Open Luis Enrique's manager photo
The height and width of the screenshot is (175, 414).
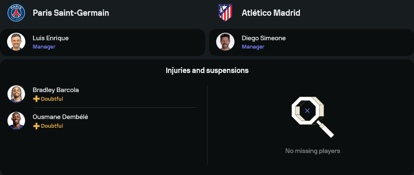click(x=16, y=42)
